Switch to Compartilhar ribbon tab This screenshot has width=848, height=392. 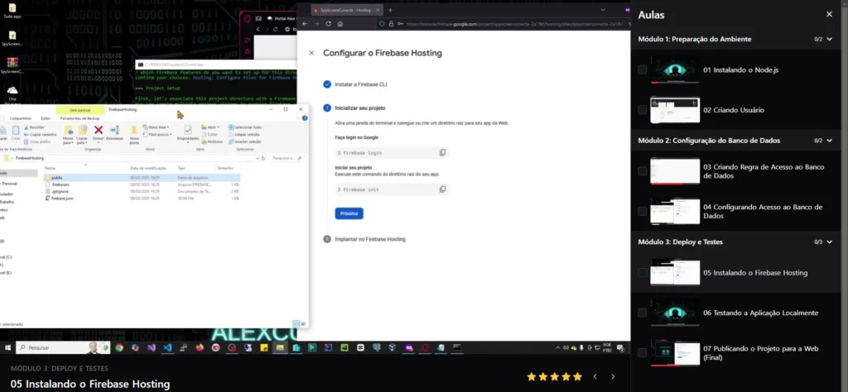[x=21, y=118]
